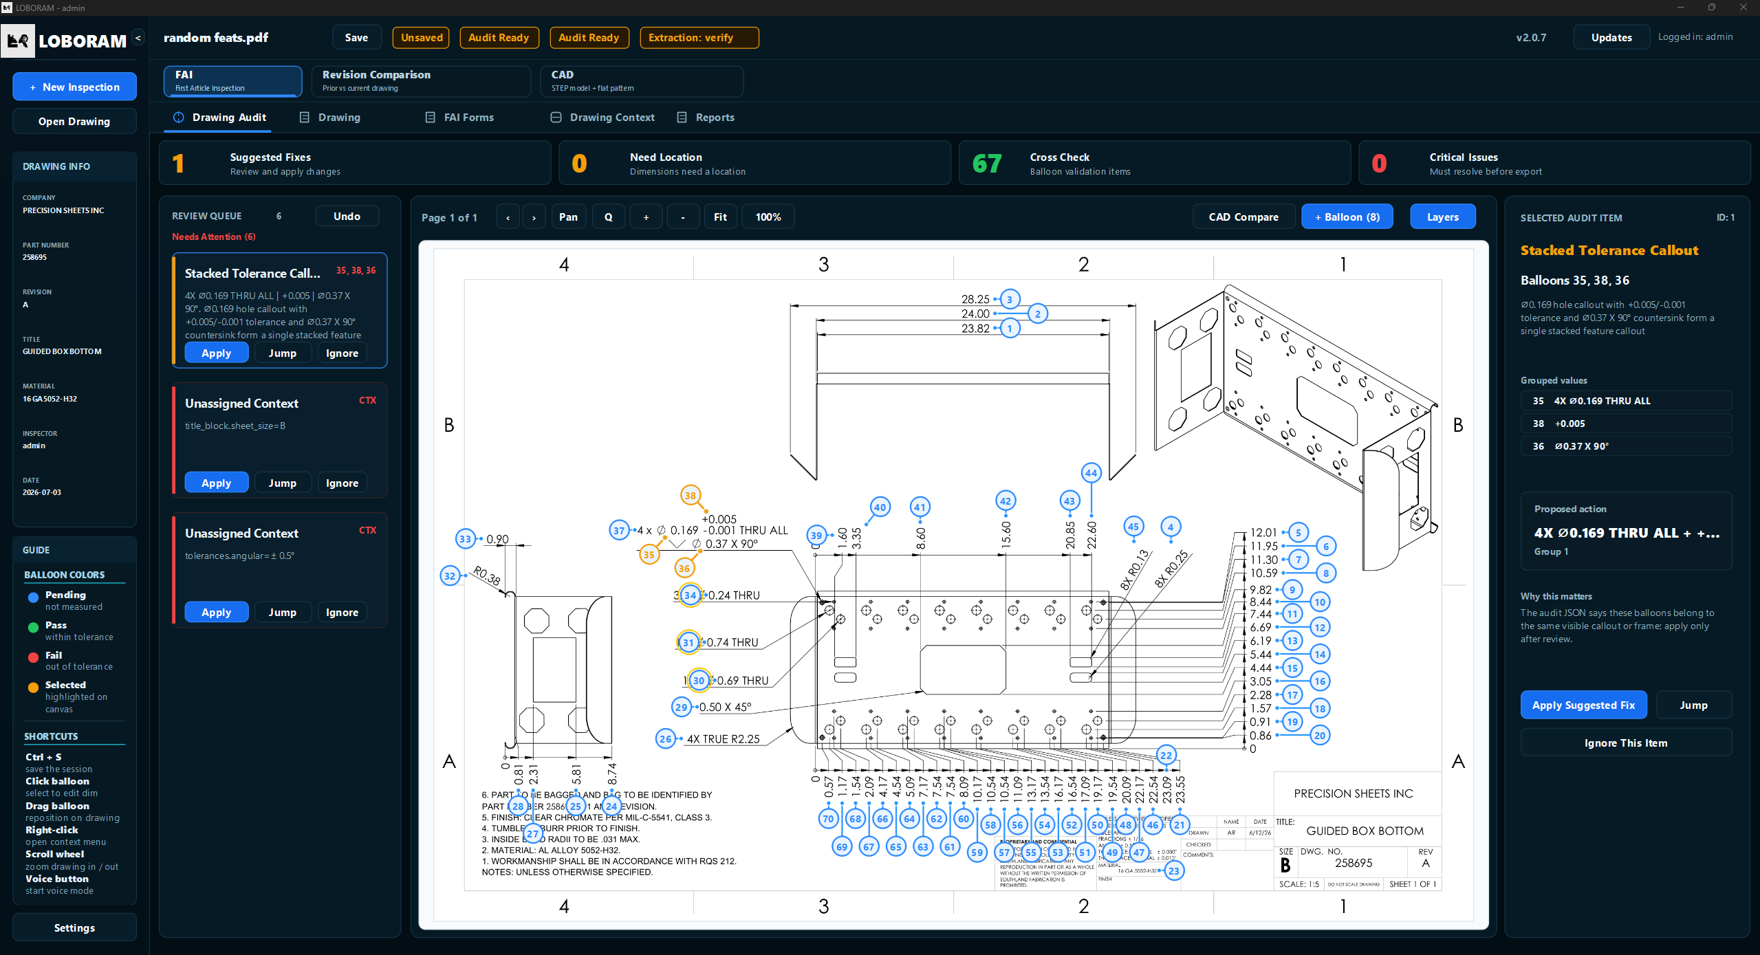Image resolution: width=1760 pixels, height=955 pixels.
Task: Apply the Stacked Tolerance Callout fix
Action: (217, 353)
